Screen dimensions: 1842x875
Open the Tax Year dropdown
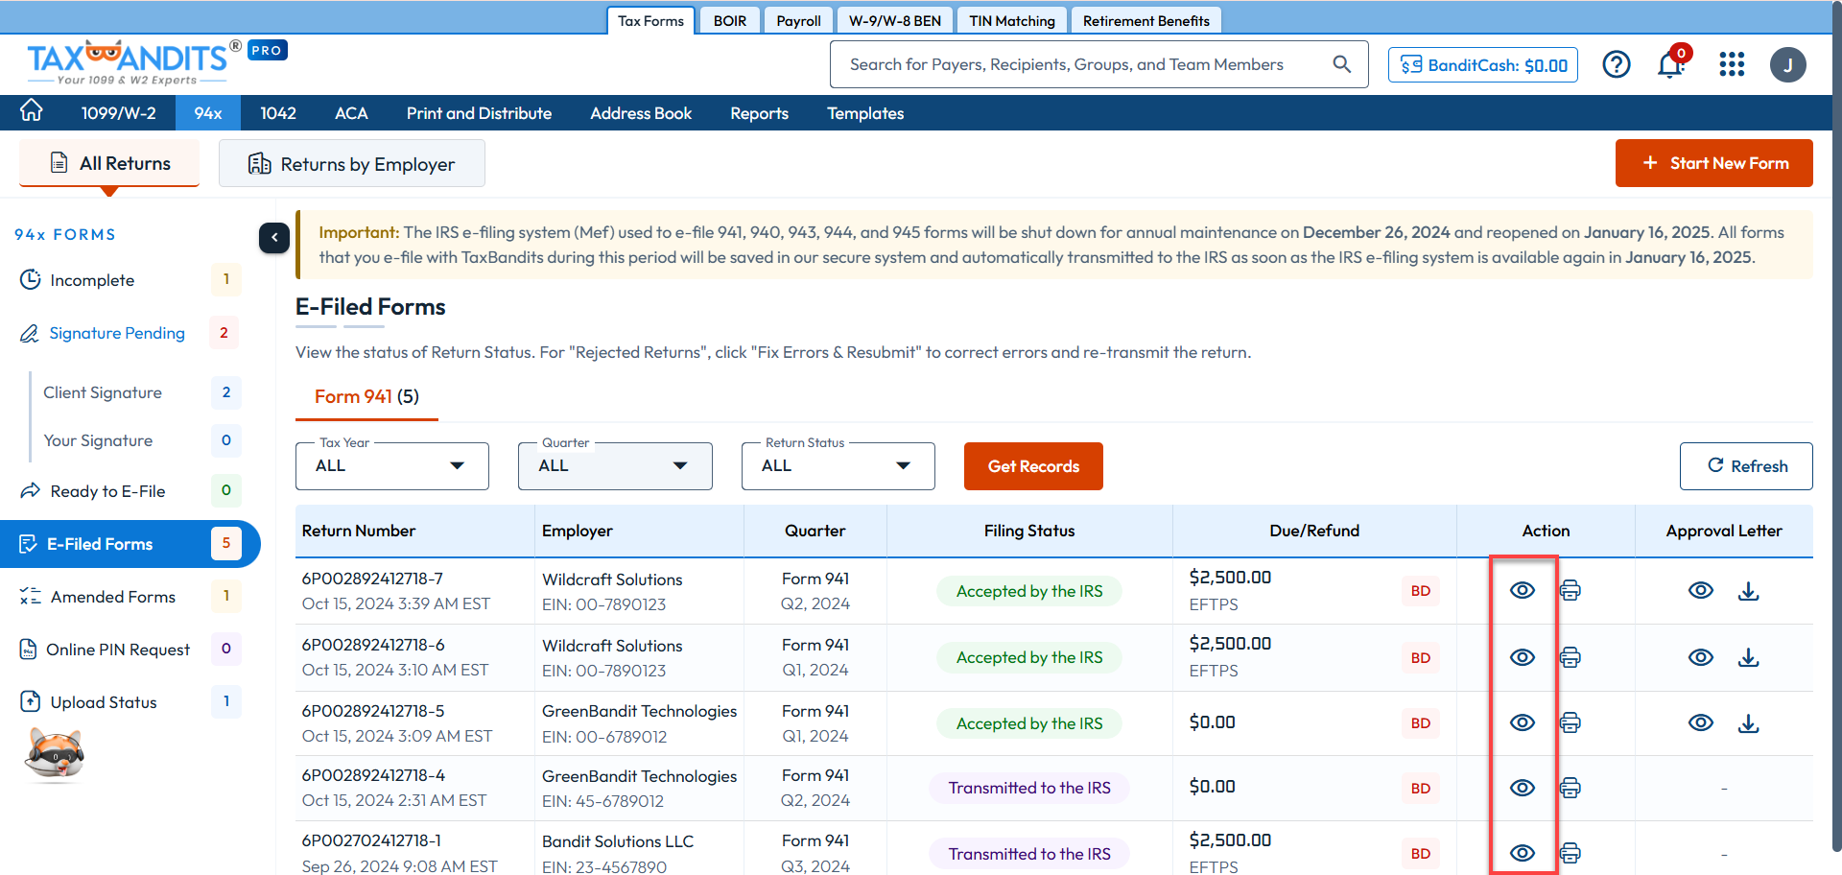[392, 465]
